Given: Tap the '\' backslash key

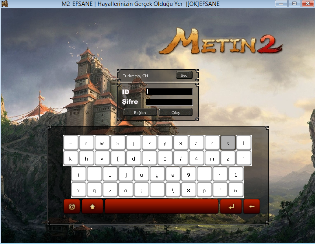Looking at the screenshot, I should tap(173, 190).
